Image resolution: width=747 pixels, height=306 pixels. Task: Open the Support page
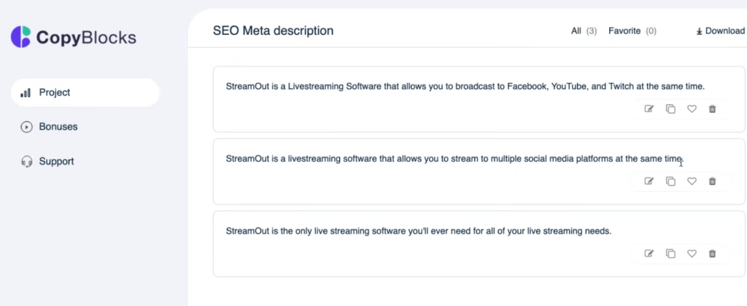click(56, 161)
